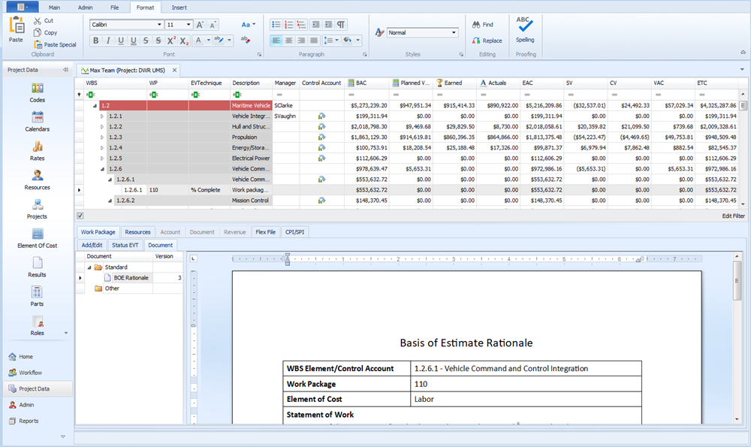Open the Calibri font name dropdown
The image size is (751, 447).
[x=158, y=25]
